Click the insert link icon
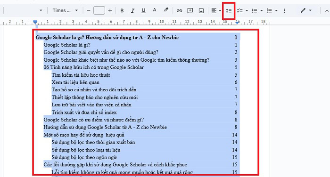The height and width of the screenshot is (177, 330). pos(179,10)
